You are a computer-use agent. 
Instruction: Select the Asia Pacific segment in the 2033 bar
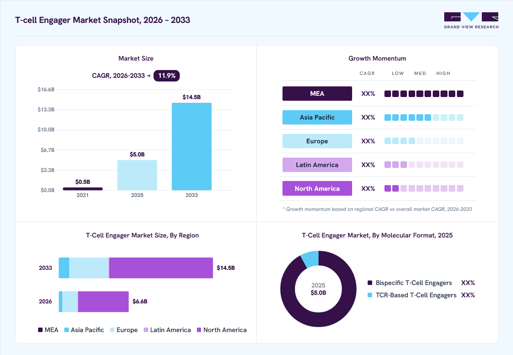(64, 268)
